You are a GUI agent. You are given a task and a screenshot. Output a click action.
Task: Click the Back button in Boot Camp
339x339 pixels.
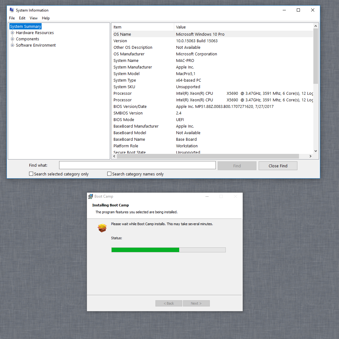point(169,303)
